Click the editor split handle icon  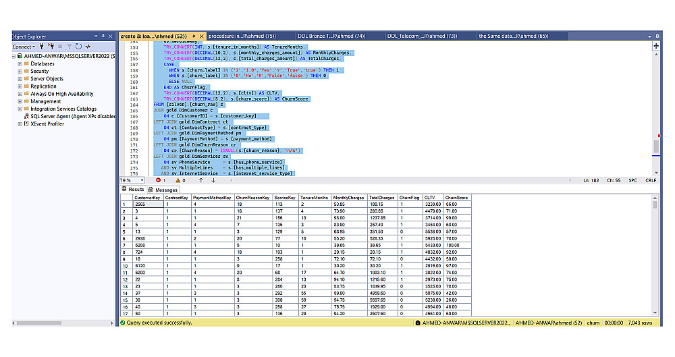click(x=655, y=46)
